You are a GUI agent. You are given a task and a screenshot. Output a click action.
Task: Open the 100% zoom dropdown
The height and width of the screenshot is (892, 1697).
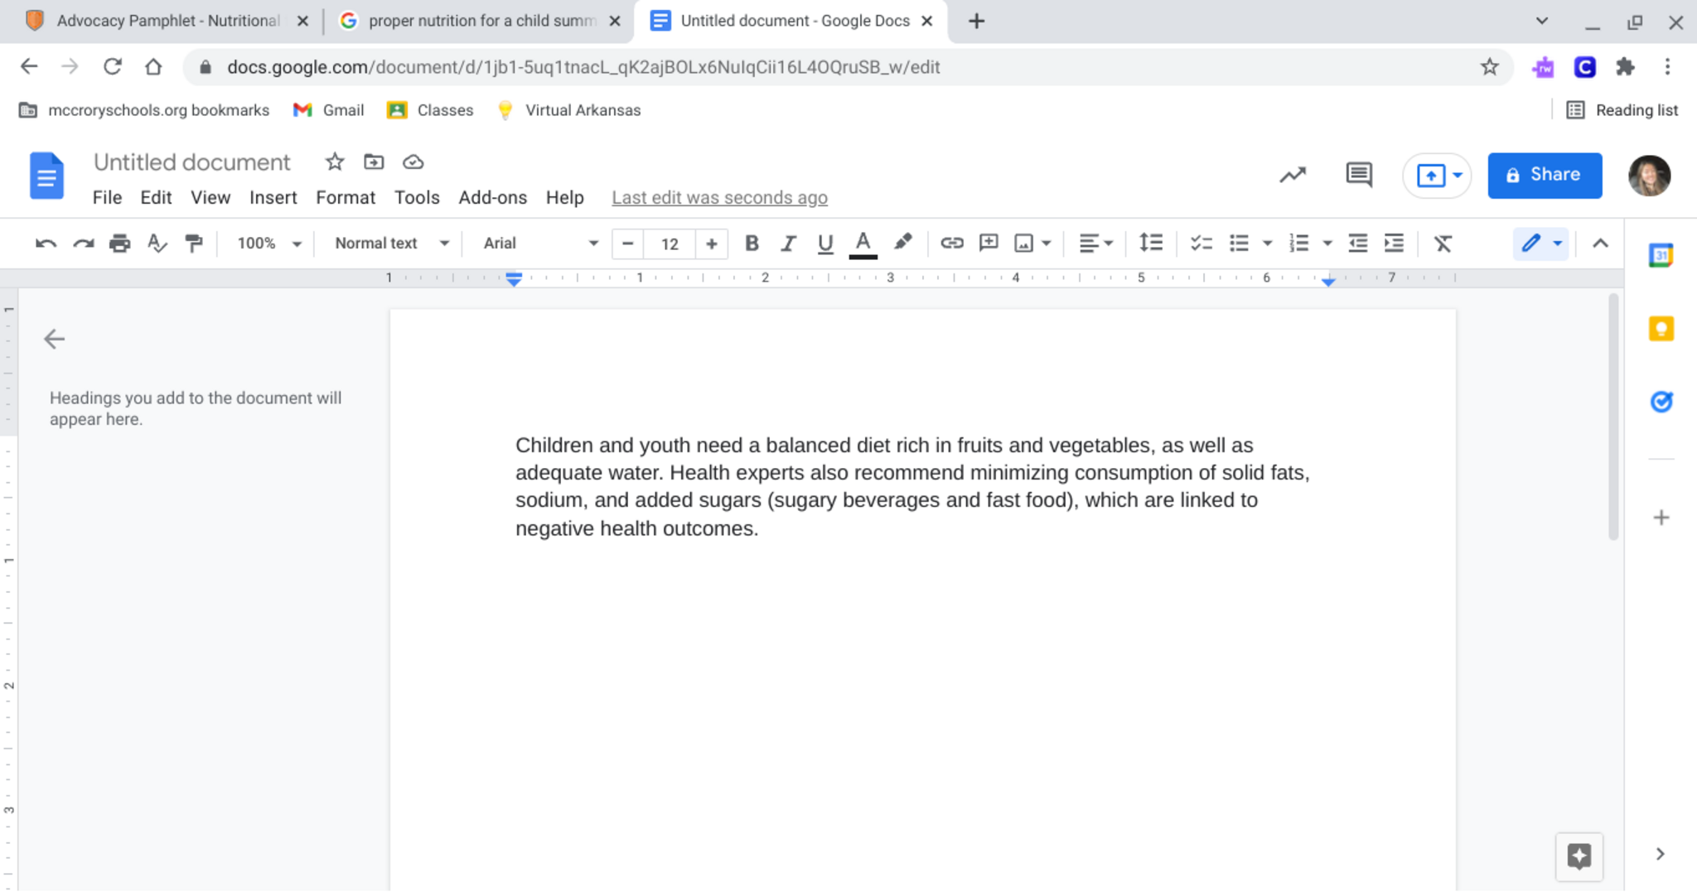tap(268, 243)
